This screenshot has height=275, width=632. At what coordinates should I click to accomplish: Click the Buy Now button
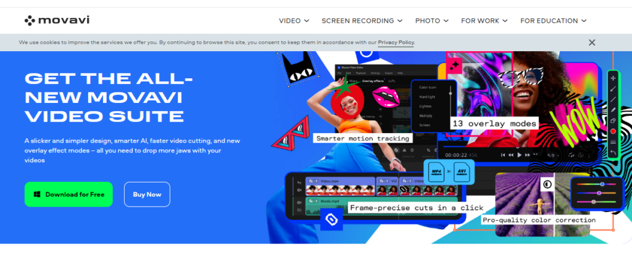[147, 194]
